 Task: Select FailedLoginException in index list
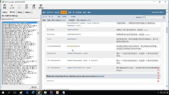pos(18,72)
